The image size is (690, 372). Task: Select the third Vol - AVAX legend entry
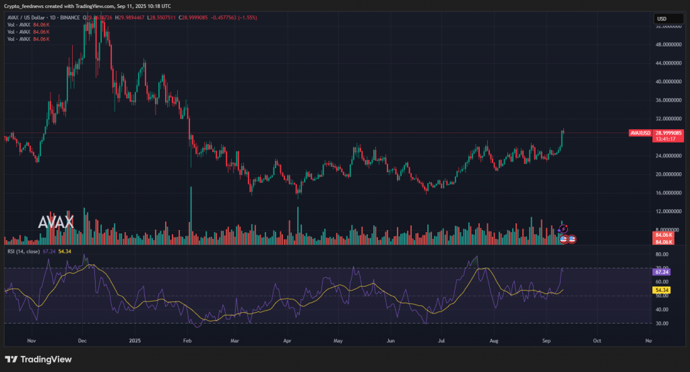[19, 40]
